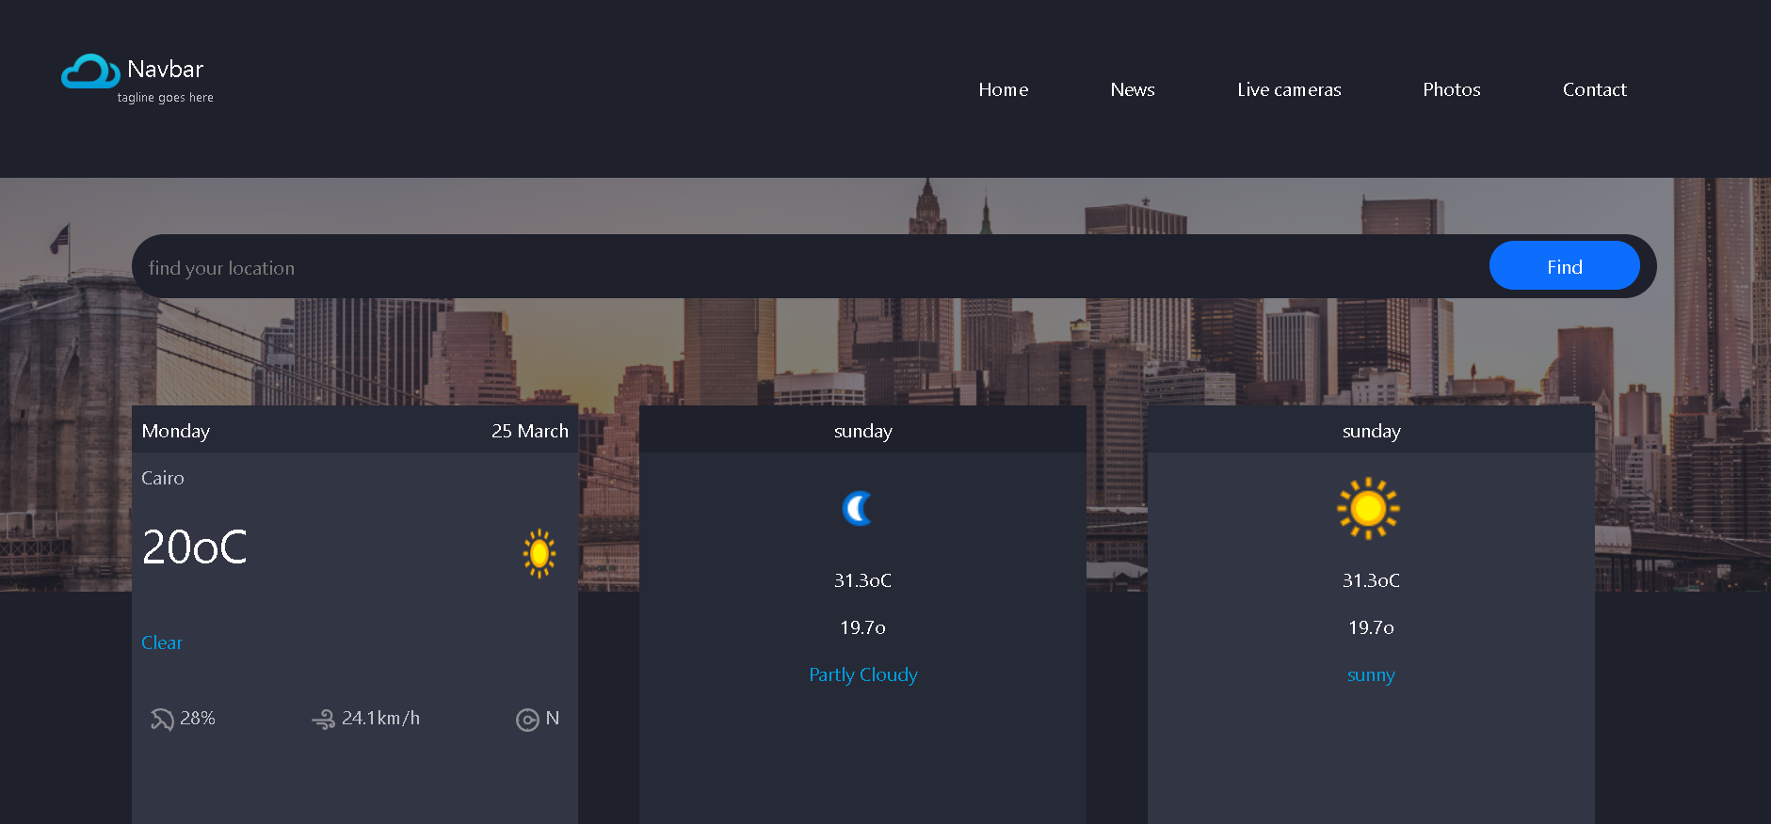Go to the News section
The height and width of the screenshot is (824, 1771).
(1132, 89)
